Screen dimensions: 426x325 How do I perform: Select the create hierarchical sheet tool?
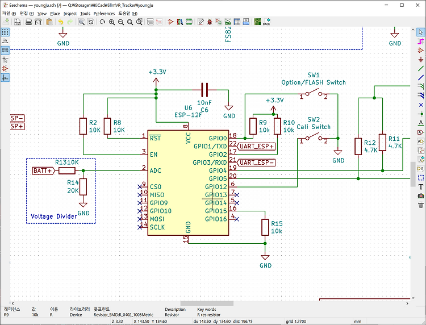420,150
